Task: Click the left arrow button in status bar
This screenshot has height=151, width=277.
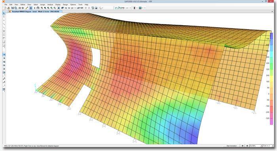Action: (x=243, y=146)
